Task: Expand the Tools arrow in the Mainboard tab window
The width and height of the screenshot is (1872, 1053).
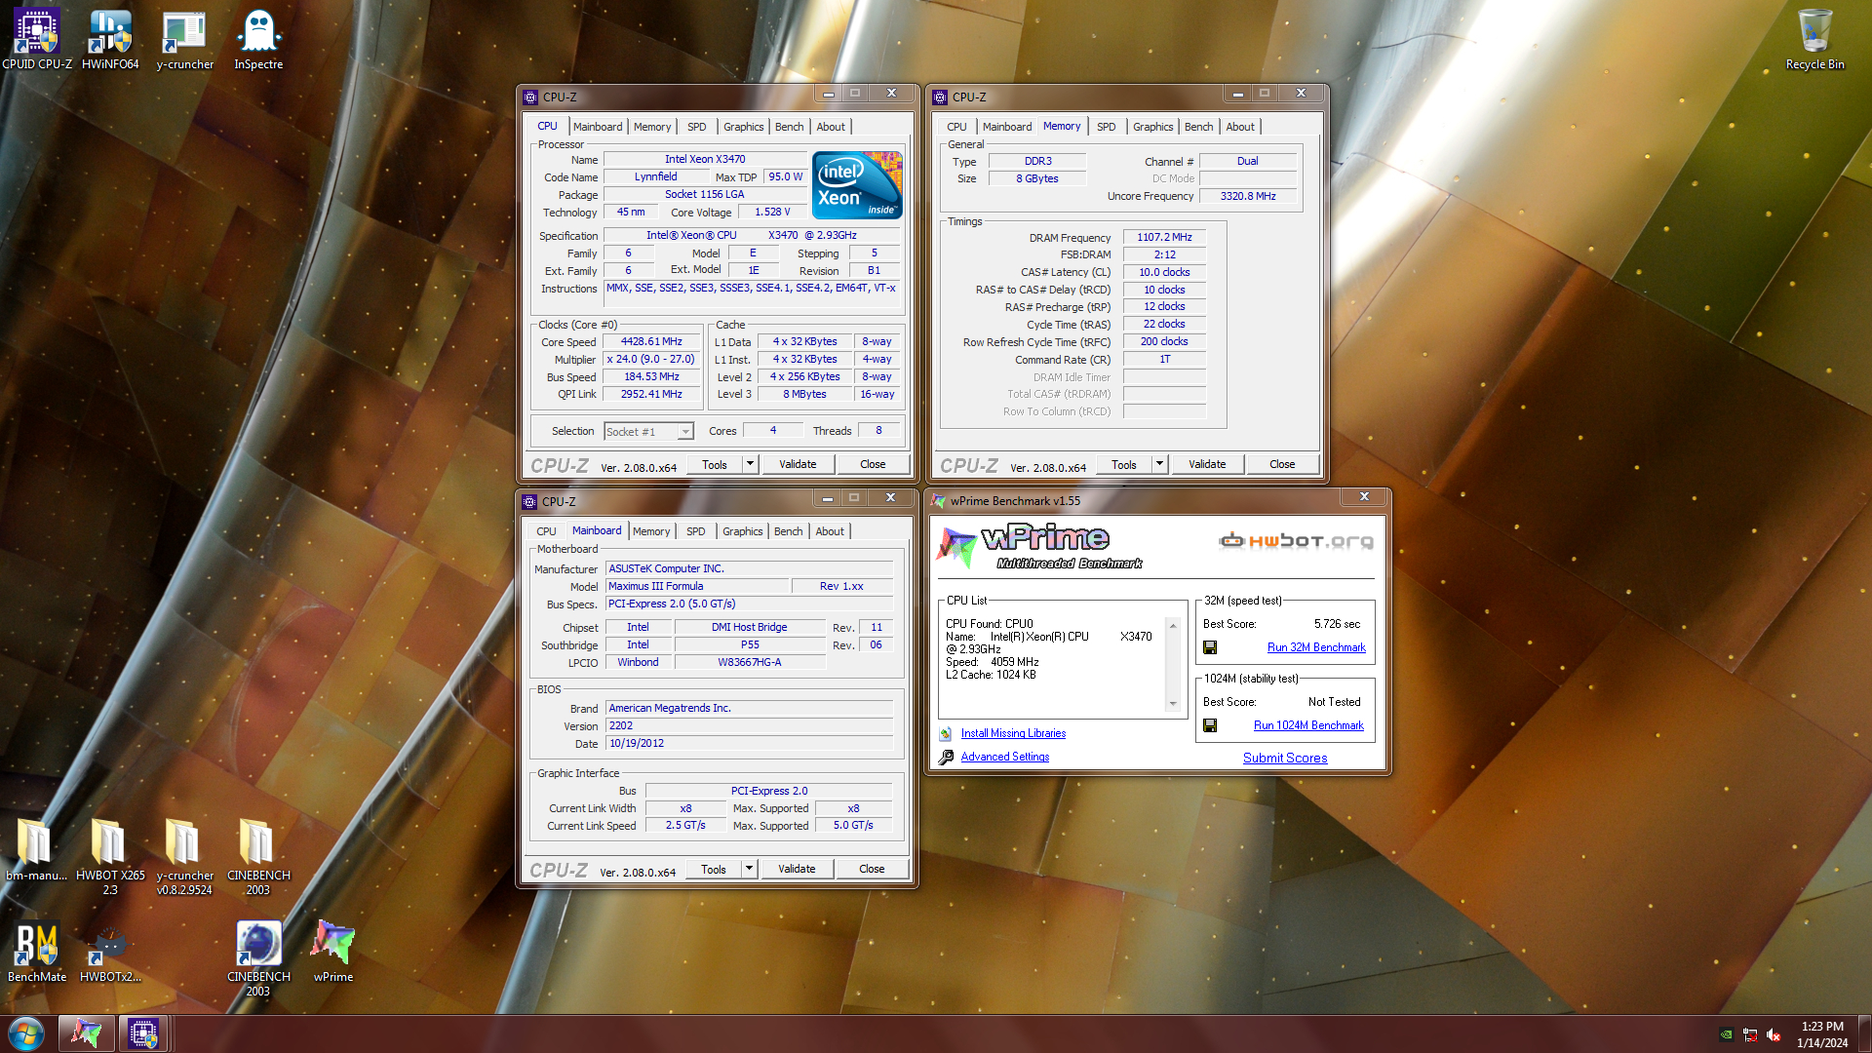Action: click(749, 869)
